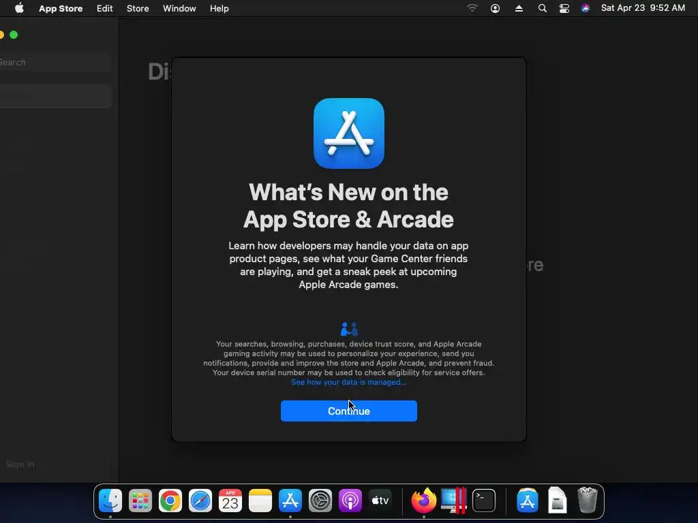This screenshot has height=523, width=698.
Task: Open the Help menu
Action: coord(219,8)
